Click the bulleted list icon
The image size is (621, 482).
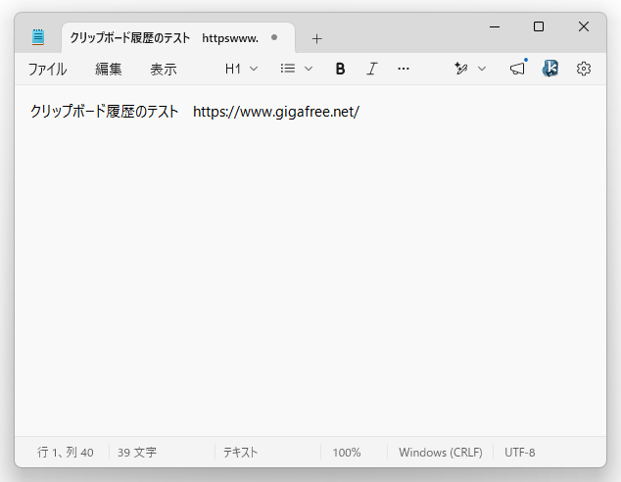click(288, 69)
